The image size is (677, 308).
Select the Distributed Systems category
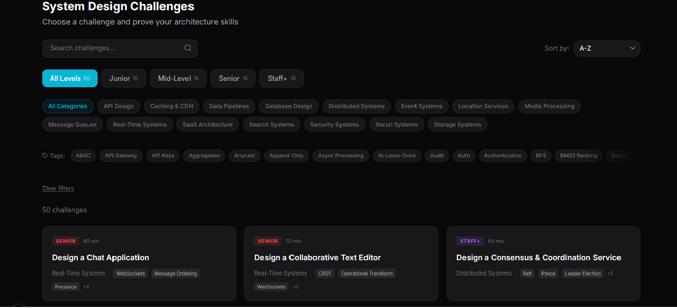click(356, 106)
